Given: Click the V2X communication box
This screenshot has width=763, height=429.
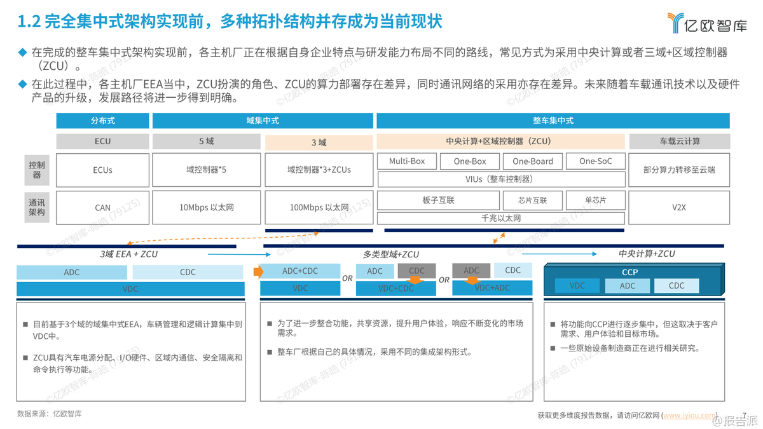Looking at the screenshot, I should [x=678, y=207].
